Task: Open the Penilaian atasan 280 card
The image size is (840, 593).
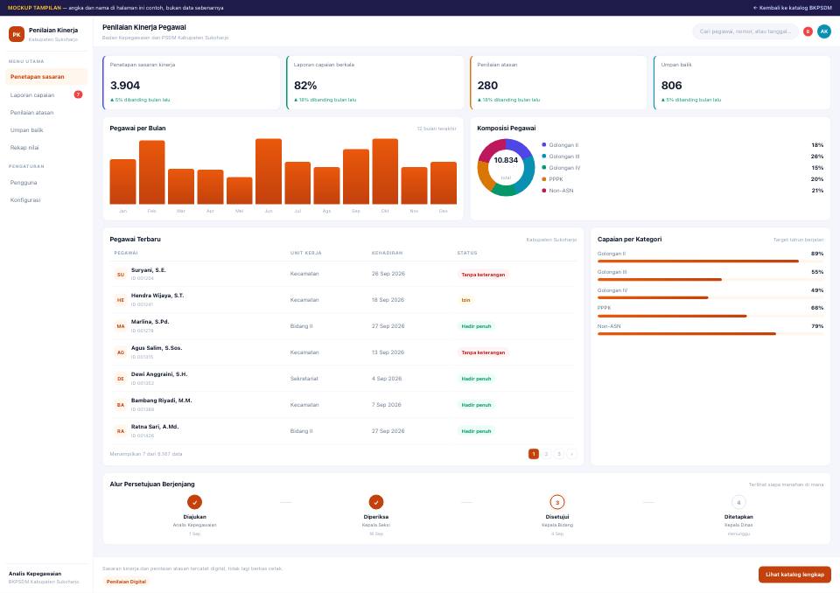Action: [559, 82]
